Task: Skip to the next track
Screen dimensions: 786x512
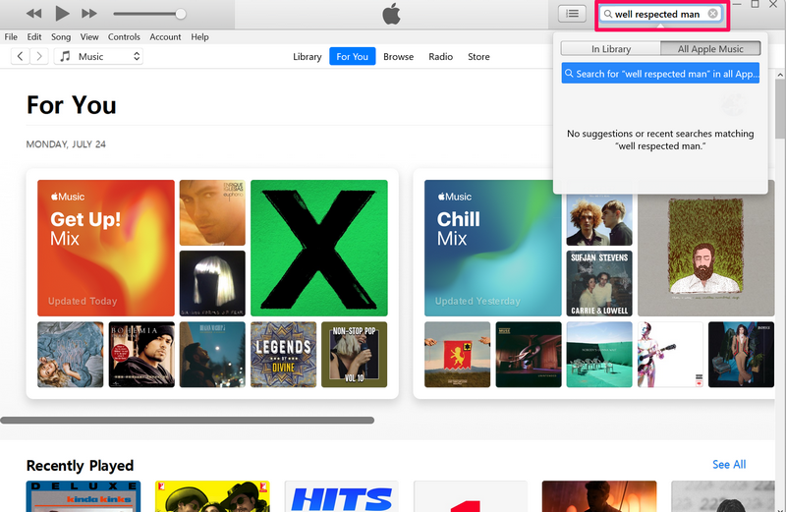Action: pos(89,13)
